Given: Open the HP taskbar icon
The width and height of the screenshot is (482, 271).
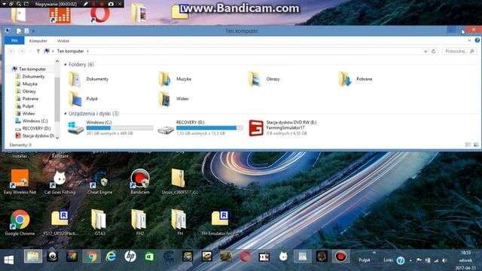Looking at the screenshot, I should click(130, 256).
